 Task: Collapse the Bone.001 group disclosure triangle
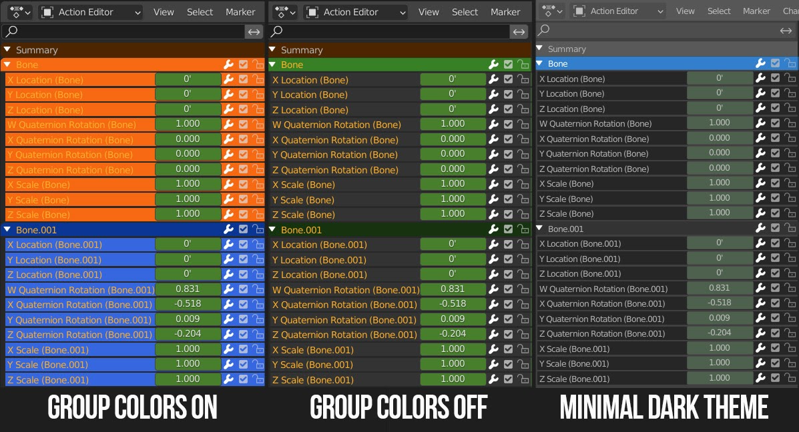7,229
